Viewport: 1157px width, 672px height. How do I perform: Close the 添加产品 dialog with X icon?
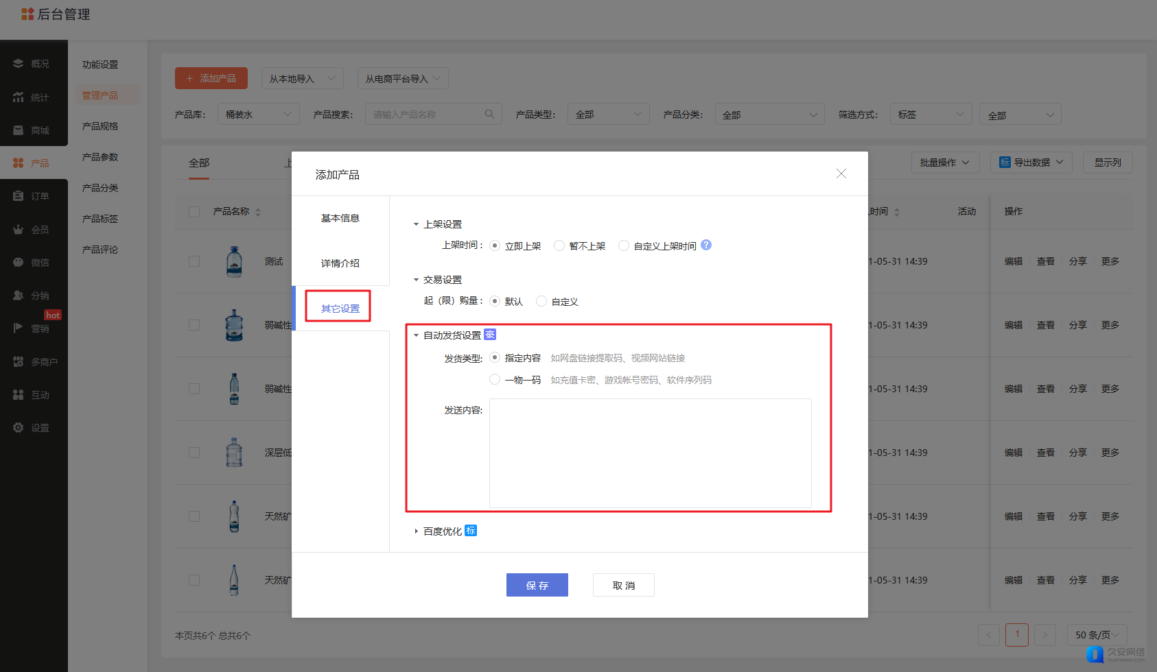point(841,174)
